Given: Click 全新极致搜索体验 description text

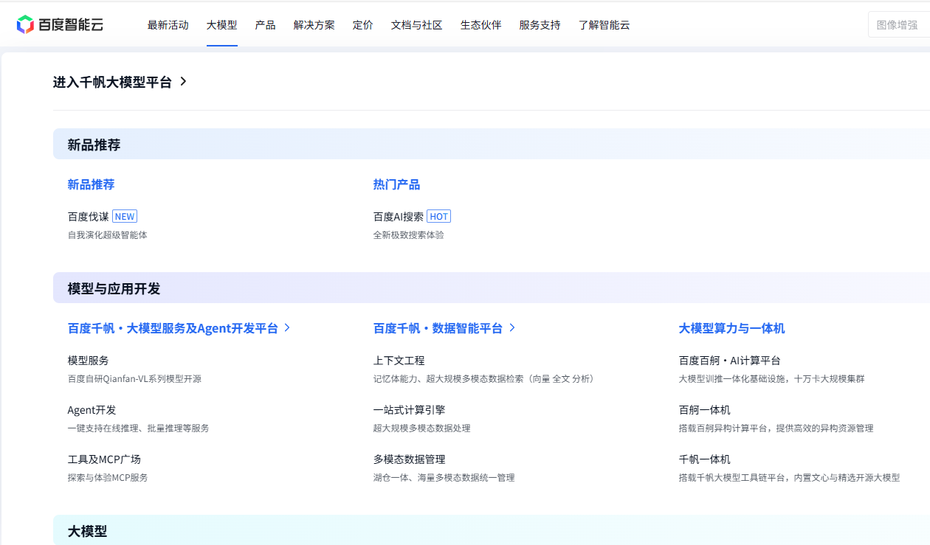Looking at the screenshot, I should tap(409, 235).
